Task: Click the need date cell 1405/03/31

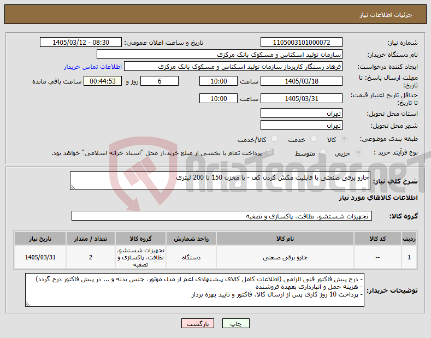Action: click(x=40, y=257)
